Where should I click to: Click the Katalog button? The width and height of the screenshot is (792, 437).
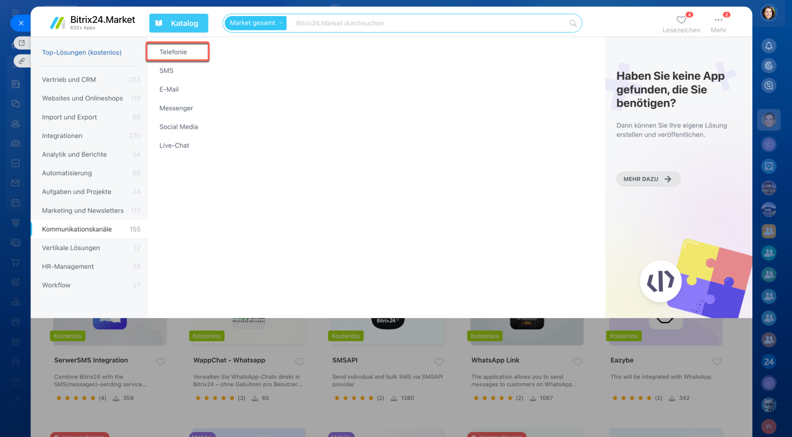click(178, 23)
